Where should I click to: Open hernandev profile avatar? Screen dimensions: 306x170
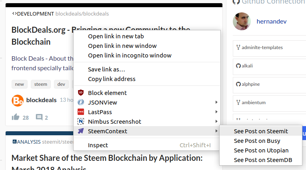tap(242, 22)
